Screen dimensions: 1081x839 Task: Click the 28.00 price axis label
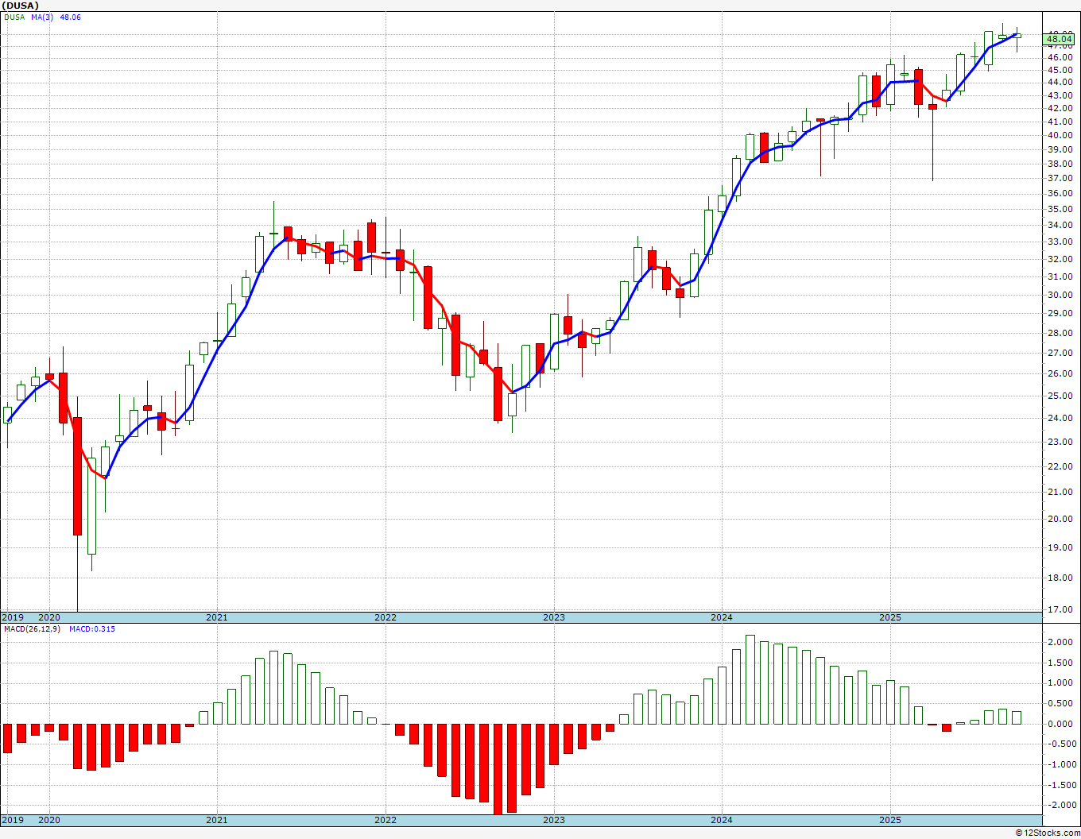point(1060,333)
